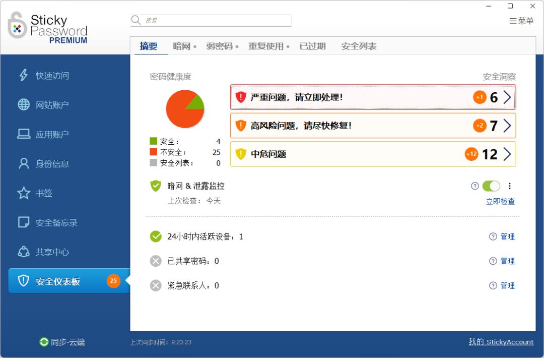The image size is (544, 358).
Task: Click the grey 安全列表 legend swatch
Action: [x=153, y=162]
